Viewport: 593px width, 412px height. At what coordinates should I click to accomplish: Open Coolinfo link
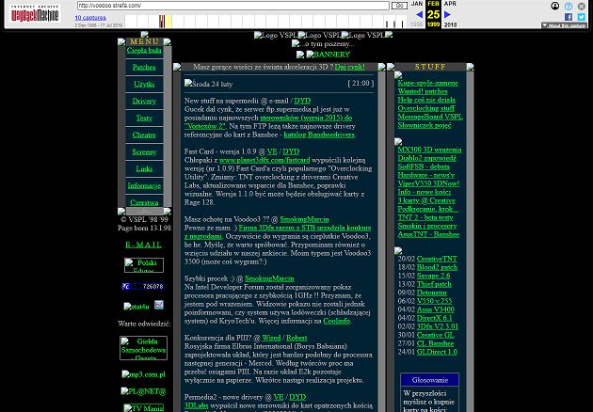point(337,321)
